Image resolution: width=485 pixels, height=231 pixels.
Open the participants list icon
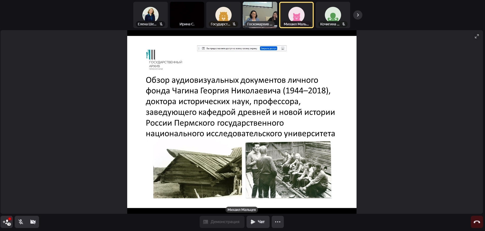coord(7,222)
